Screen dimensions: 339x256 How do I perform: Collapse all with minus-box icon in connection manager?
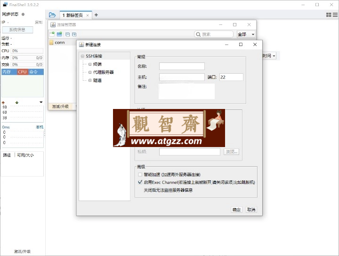click(67, 34)
